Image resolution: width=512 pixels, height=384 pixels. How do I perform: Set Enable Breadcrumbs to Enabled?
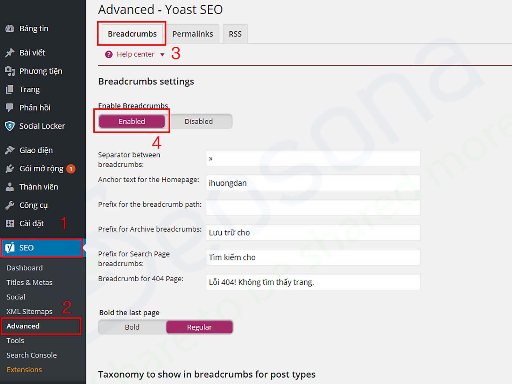pos(132,121)
